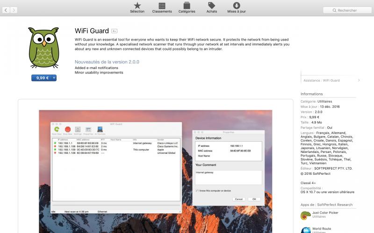This screenshot has width=374, height=233.
Task: Click 'This computer' info cell
Action: coord(141,150)
